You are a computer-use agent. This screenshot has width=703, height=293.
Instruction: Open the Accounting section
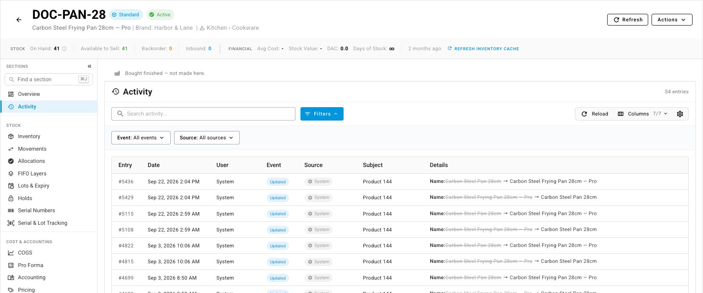click(49, 278)
